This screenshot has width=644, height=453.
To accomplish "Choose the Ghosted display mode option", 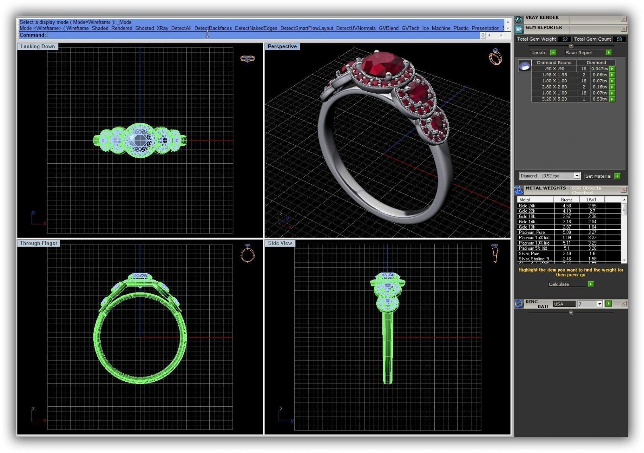I will (144, 28).
